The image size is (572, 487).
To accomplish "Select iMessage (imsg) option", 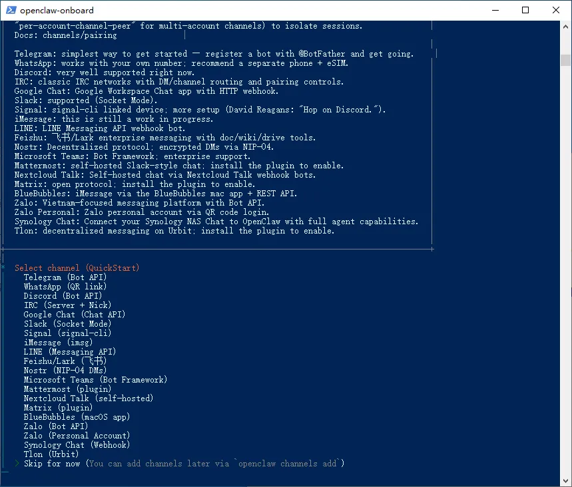I will click(x=58, y=343).
